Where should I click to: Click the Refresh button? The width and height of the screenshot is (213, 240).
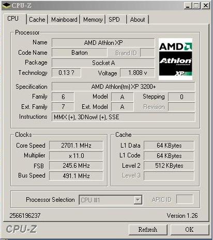(148, 230)
